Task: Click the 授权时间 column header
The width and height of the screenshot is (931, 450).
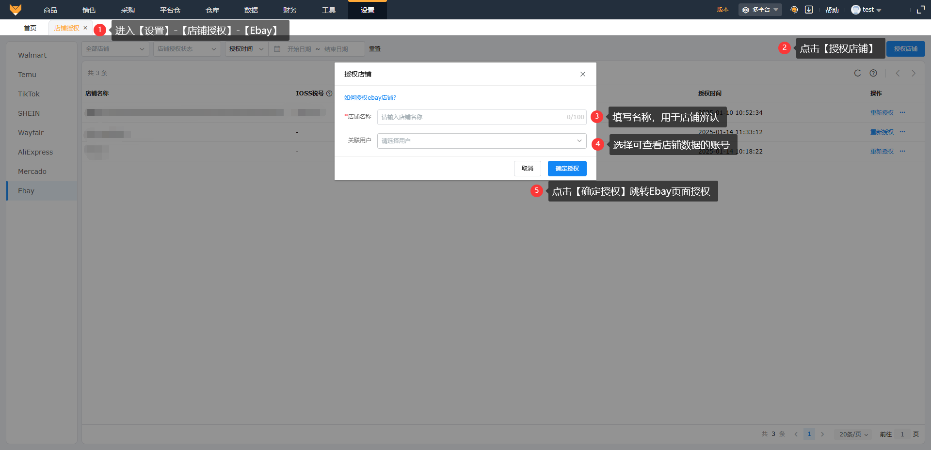Action: click(x=710, y=93)
